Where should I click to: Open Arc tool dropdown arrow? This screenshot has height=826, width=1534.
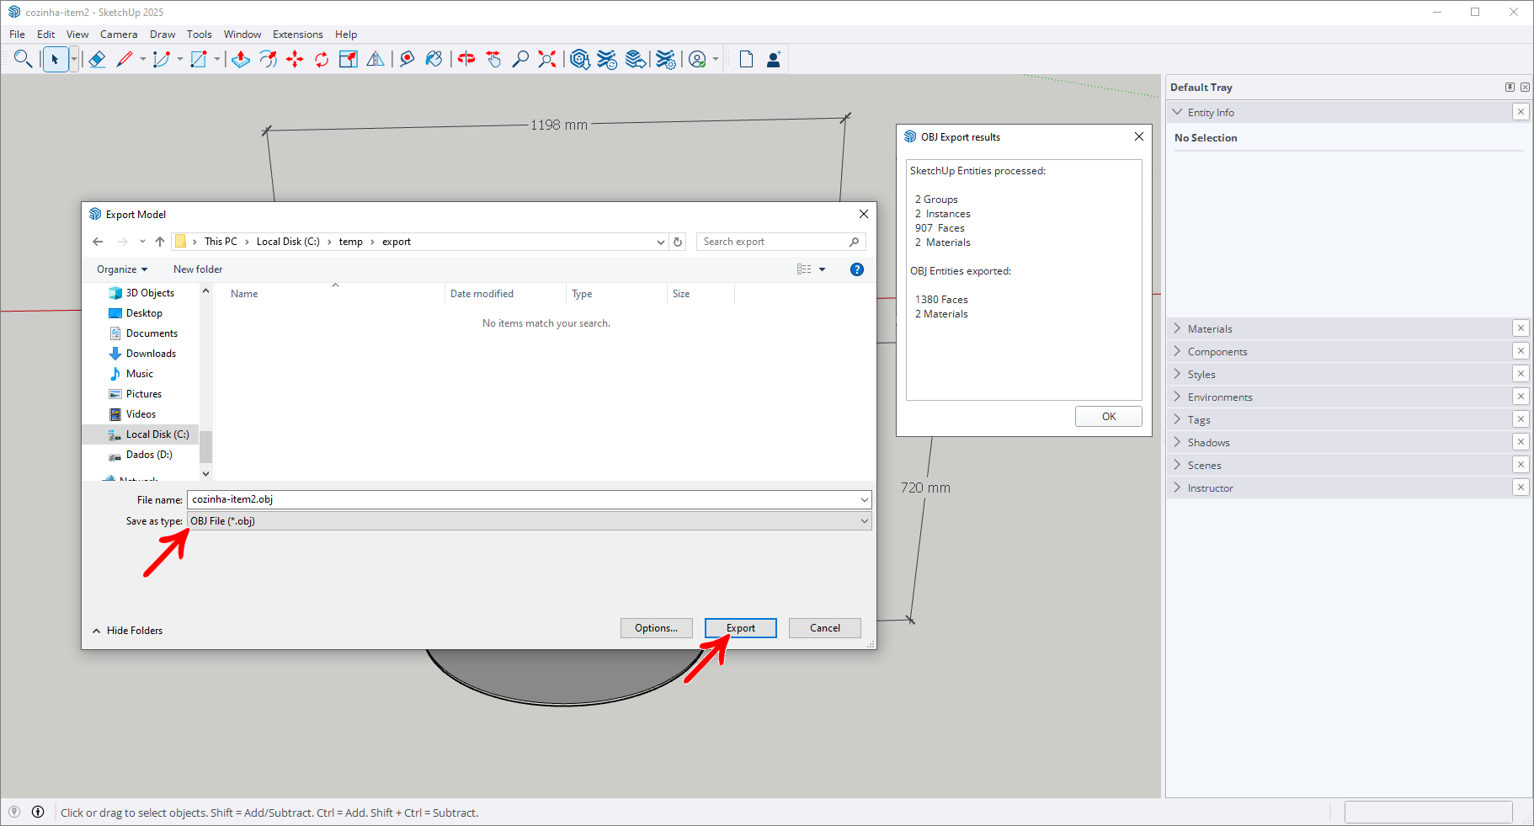(179, 59)
